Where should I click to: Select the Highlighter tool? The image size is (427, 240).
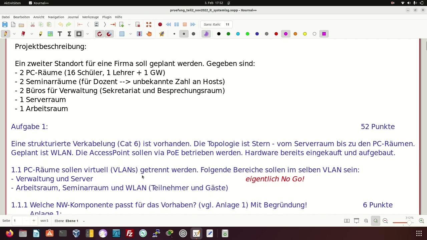[x=41, y=34]
